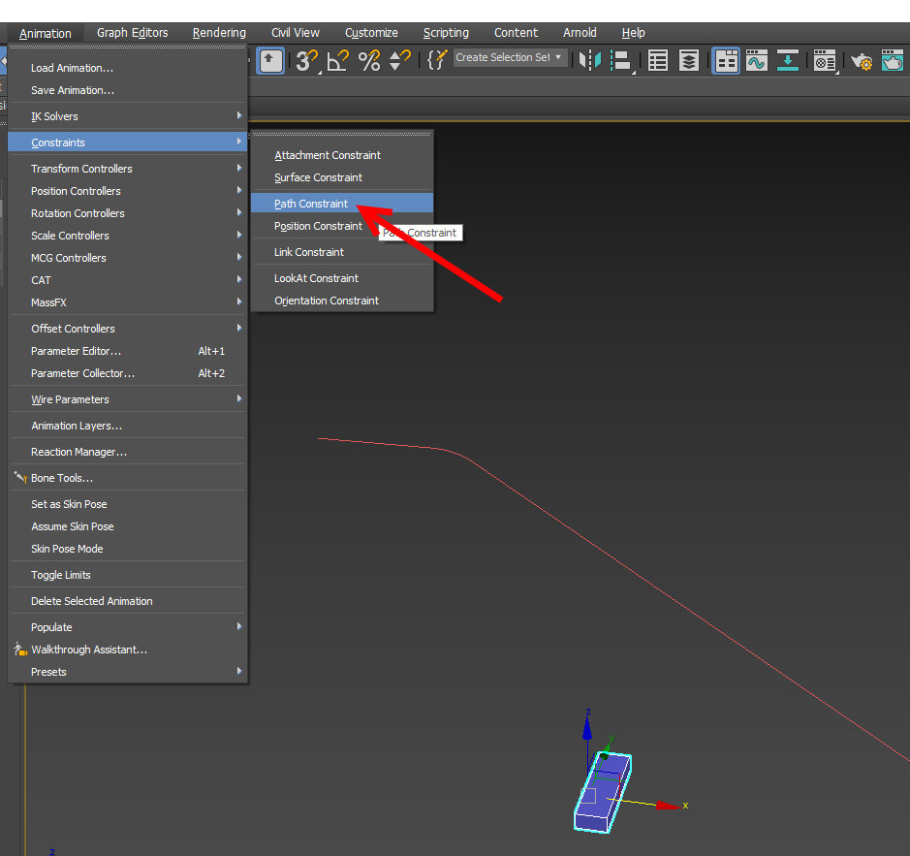Toggle the Ribbon display button
The height and width of the screenshot is (856, 910).
[726, 60]
